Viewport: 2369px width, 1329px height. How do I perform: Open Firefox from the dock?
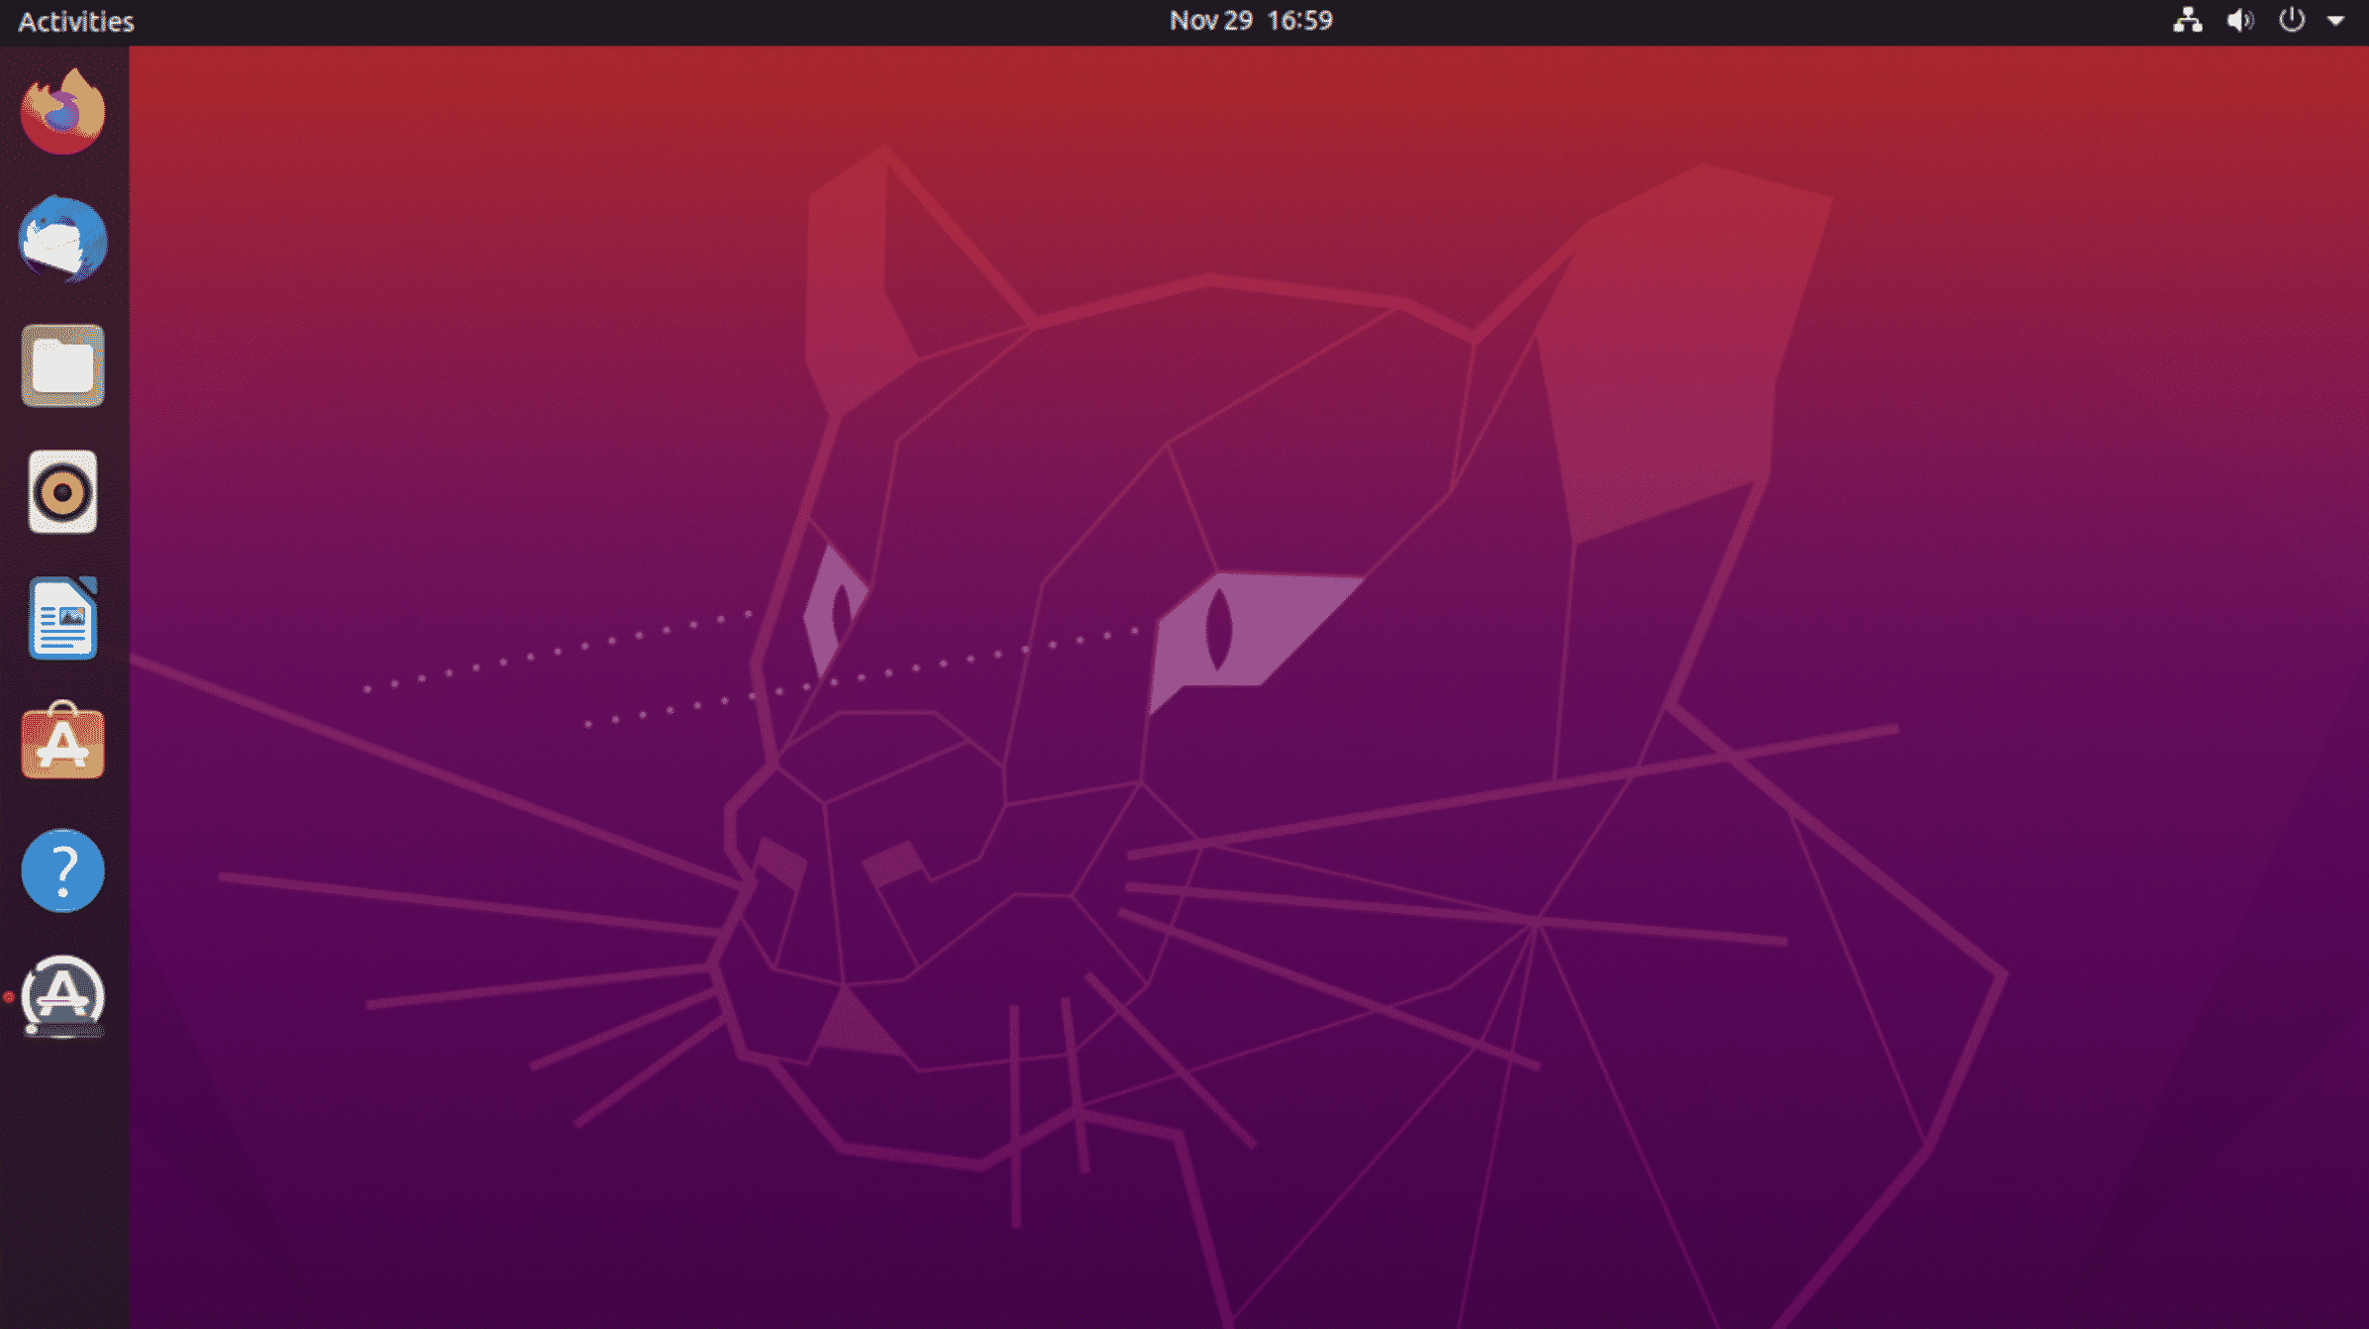[x=63, y=111]
